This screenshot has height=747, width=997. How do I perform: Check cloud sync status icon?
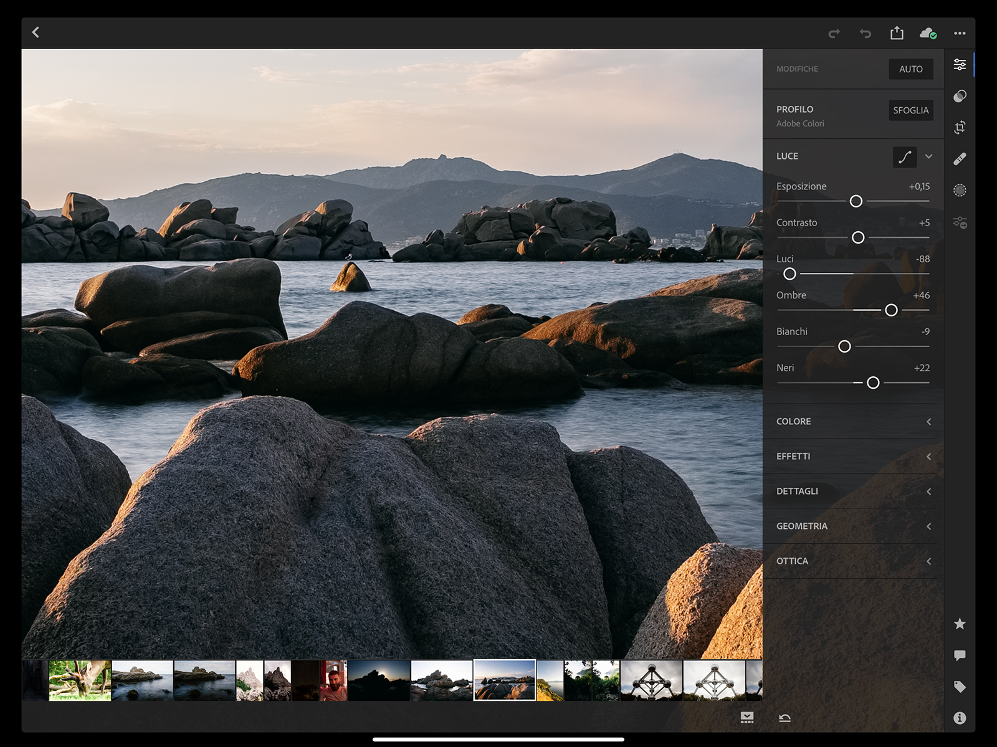click(x=928, y=33)
